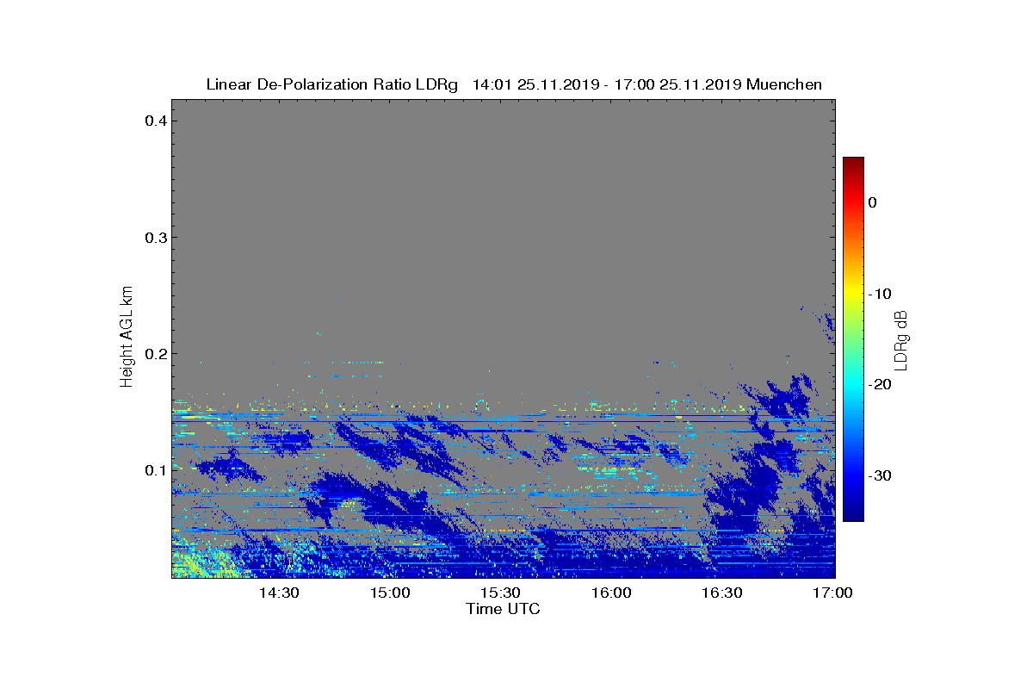Click the 15:00 time tick label

pos(390,593)
